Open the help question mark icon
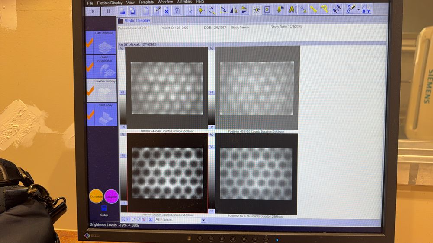The width and height of the screenshot is (433, 243). (177, 11)
